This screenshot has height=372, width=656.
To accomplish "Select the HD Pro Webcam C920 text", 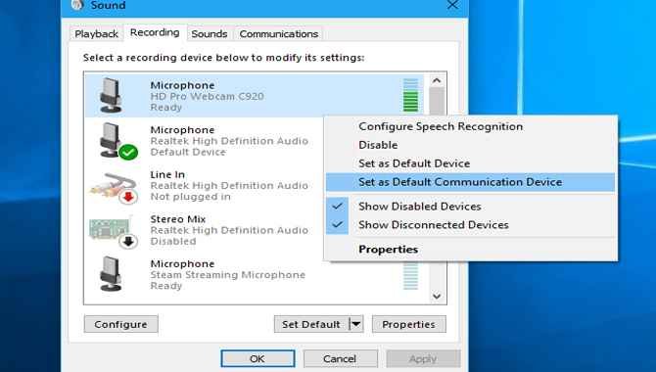I will [x=208, y=96].
